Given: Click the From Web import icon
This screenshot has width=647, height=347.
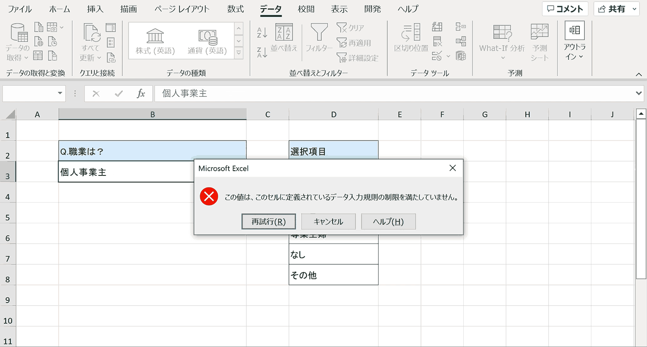Looking at the screenshot, I should tap(39, 42).
